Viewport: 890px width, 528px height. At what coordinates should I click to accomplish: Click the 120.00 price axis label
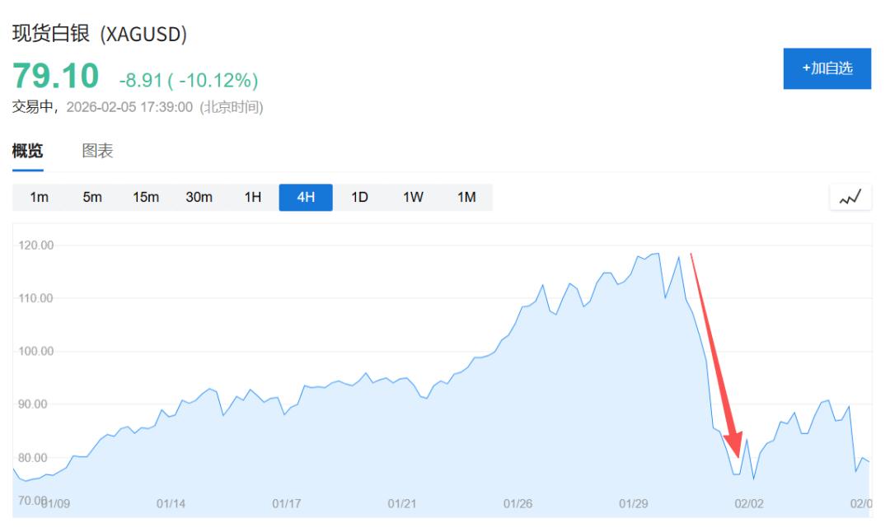tap(35, 245)
